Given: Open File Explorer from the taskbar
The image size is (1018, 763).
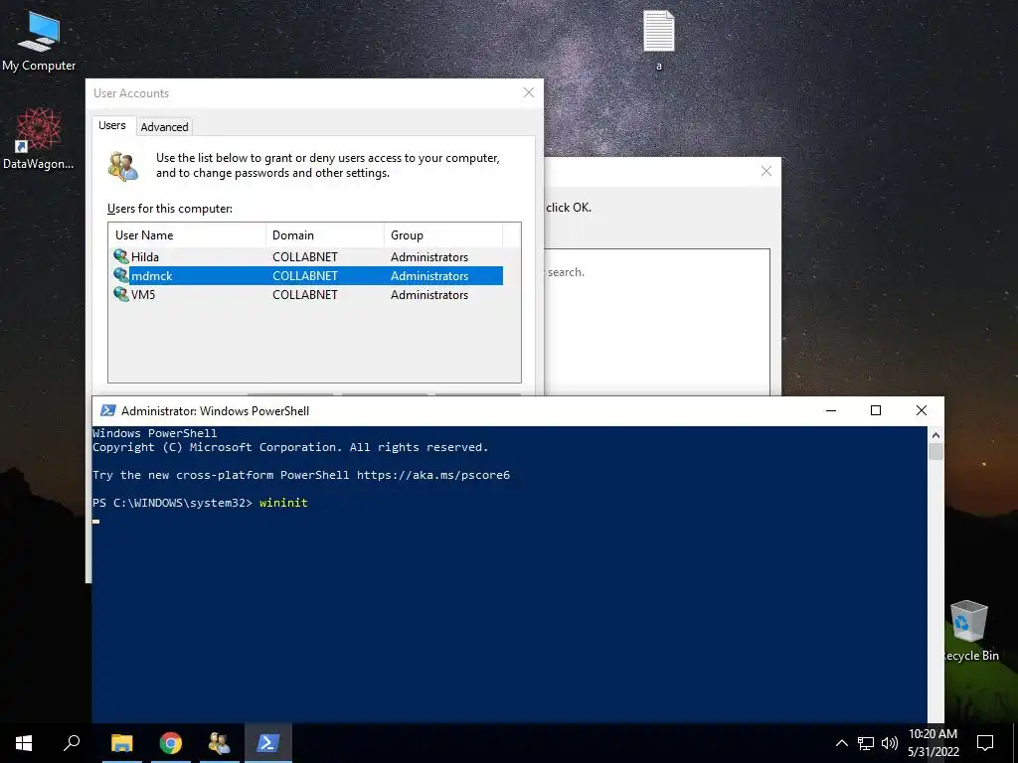Looking at the screenshot, I should click(121, 743).
